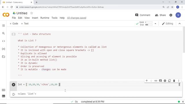185x104 pixels.
Task: Run the lst code cell
Action: [14, 85]
